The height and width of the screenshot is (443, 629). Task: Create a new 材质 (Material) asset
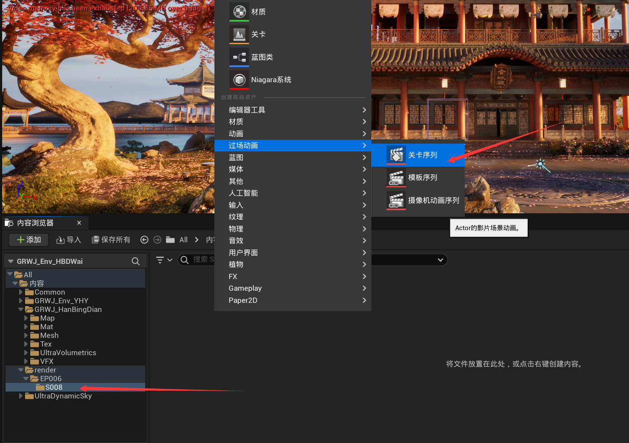258,12
